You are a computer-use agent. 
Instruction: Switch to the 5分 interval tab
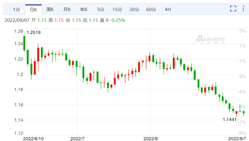[100, 10]
